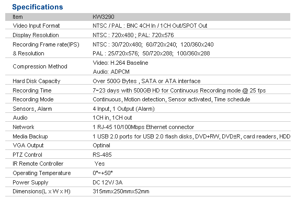Click the PAL 25/720x576 resolution line
Image resolution: width=297 pixels, height=221 pixels.
pos(151,53)
